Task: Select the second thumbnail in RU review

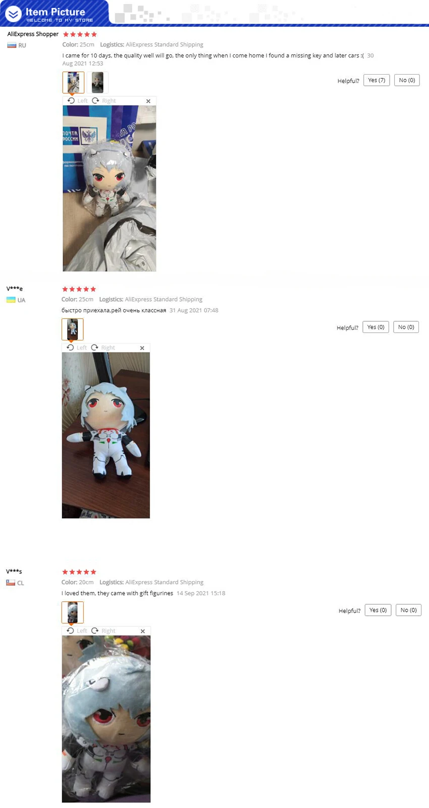Action: click(97, 82)
